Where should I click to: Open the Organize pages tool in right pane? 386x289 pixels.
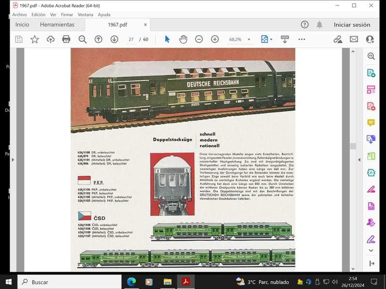click(x=371, y=156)
